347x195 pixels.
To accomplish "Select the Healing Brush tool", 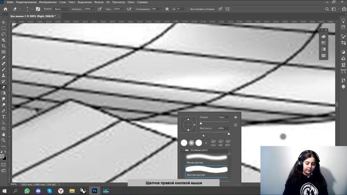I will (4, 64).
